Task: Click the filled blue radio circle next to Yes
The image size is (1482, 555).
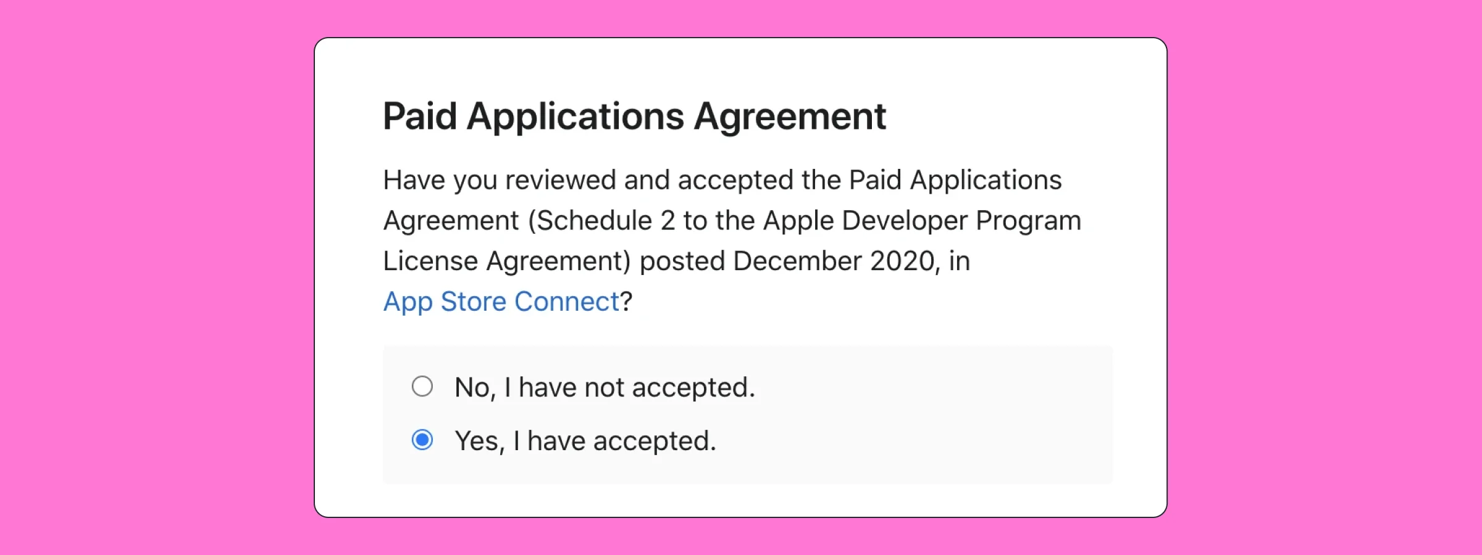Action: 422,440
